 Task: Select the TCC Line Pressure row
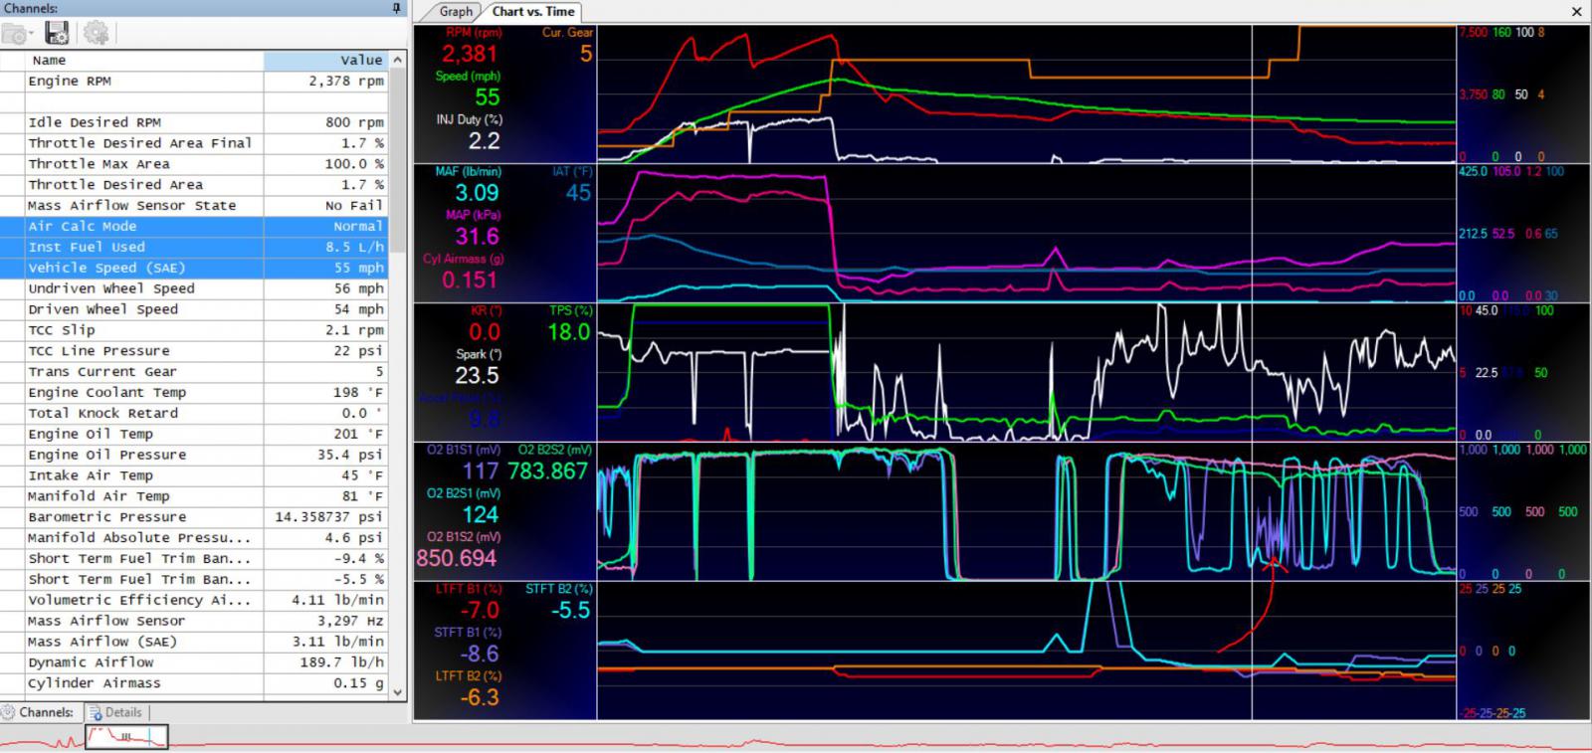[194, 351]
